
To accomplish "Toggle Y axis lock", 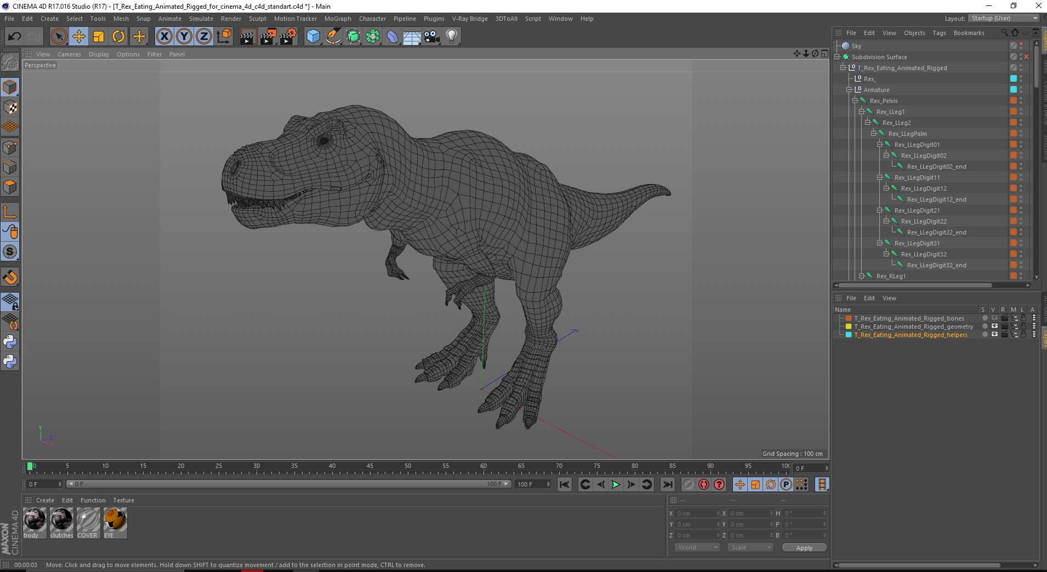I will click(184, 37).
